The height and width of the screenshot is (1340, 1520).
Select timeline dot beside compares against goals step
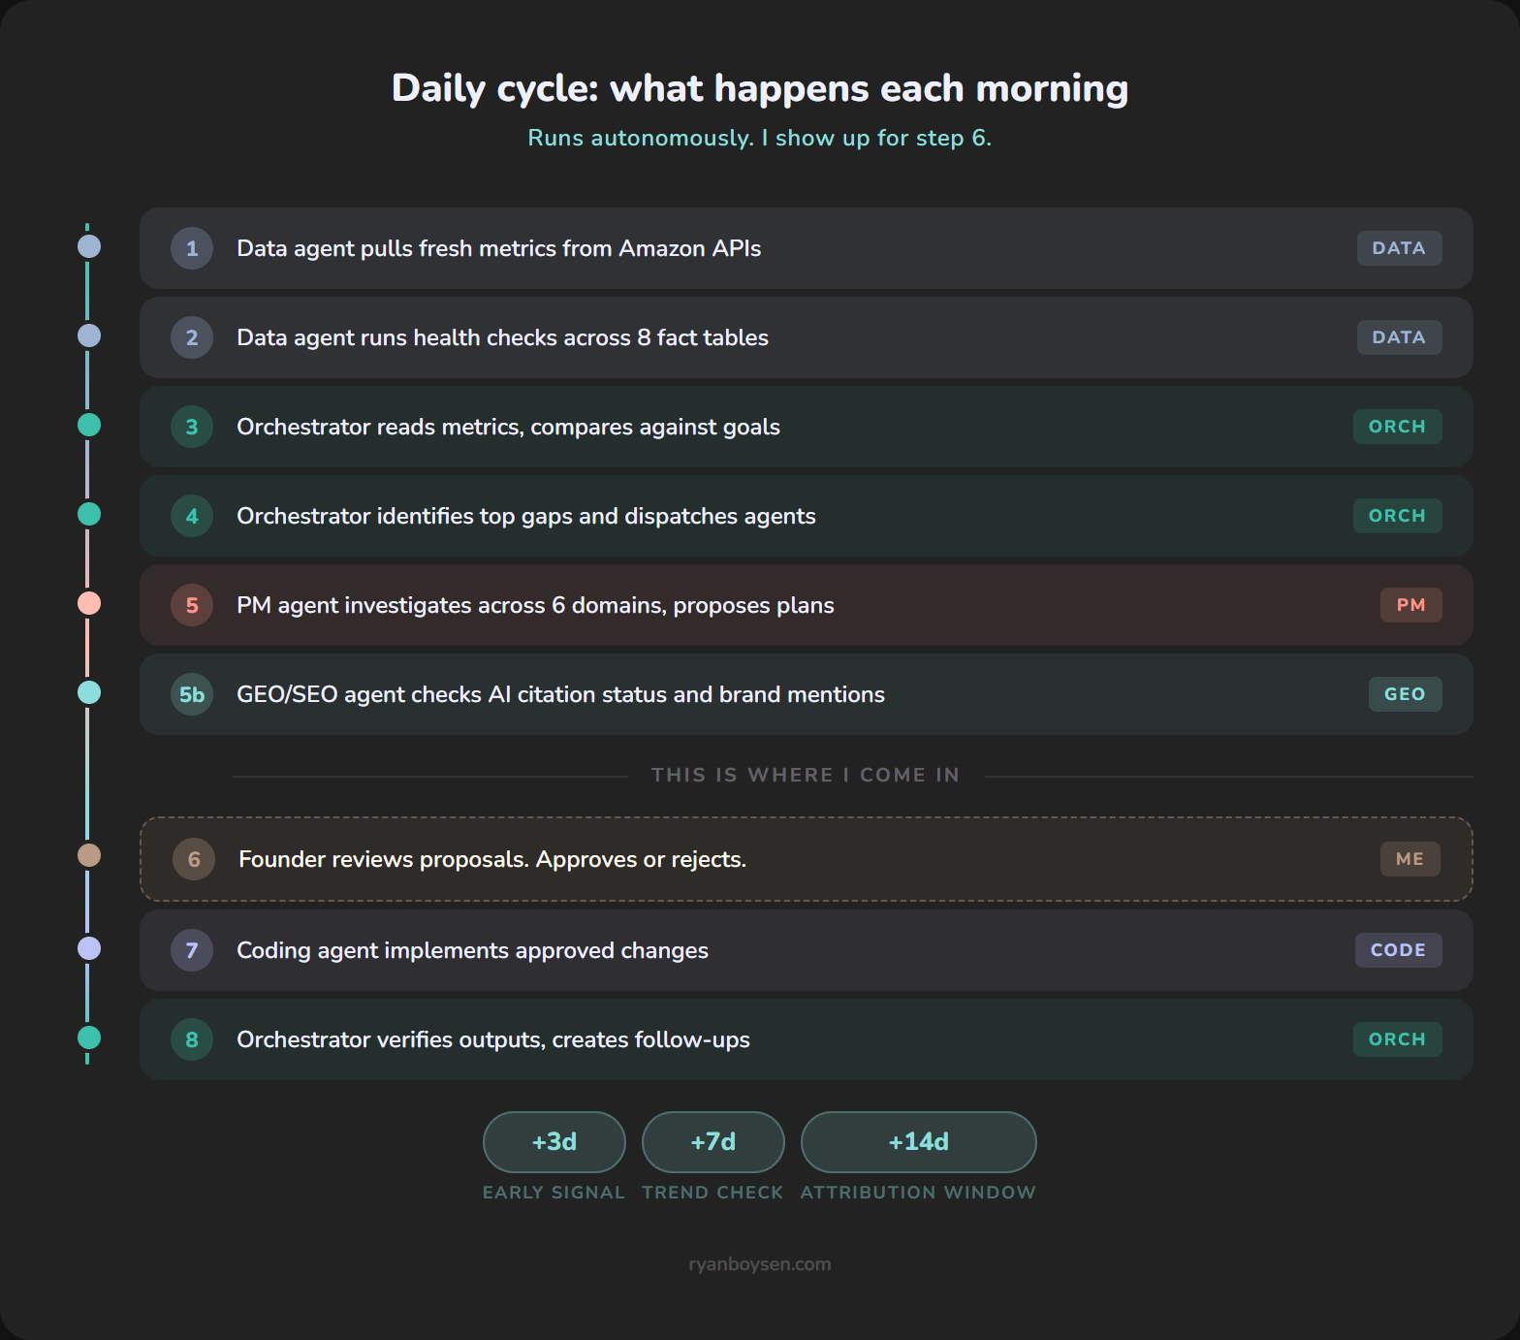(x=89, y=425)
